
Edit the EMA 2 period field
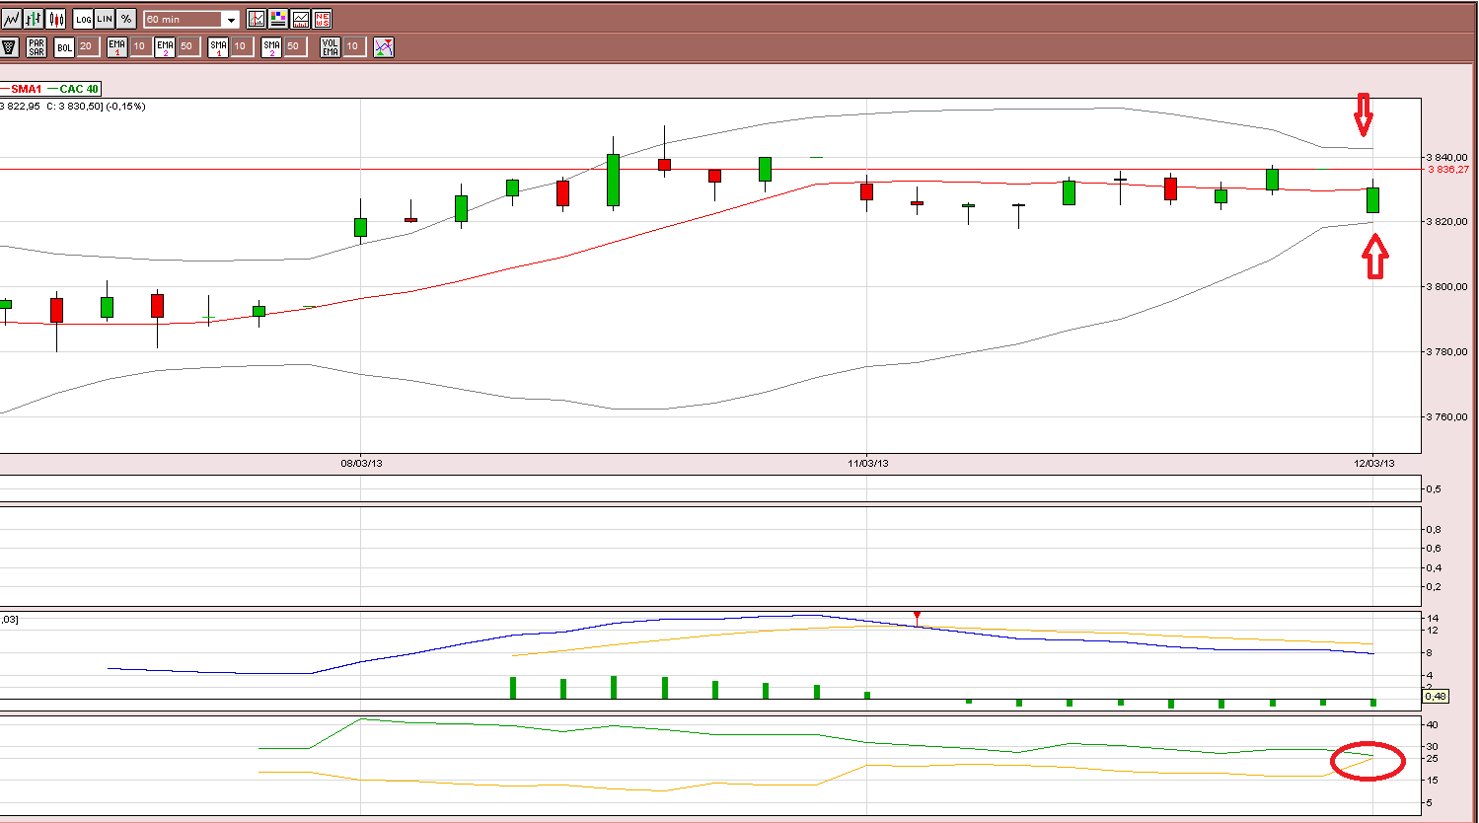click(x=187, y=46)
